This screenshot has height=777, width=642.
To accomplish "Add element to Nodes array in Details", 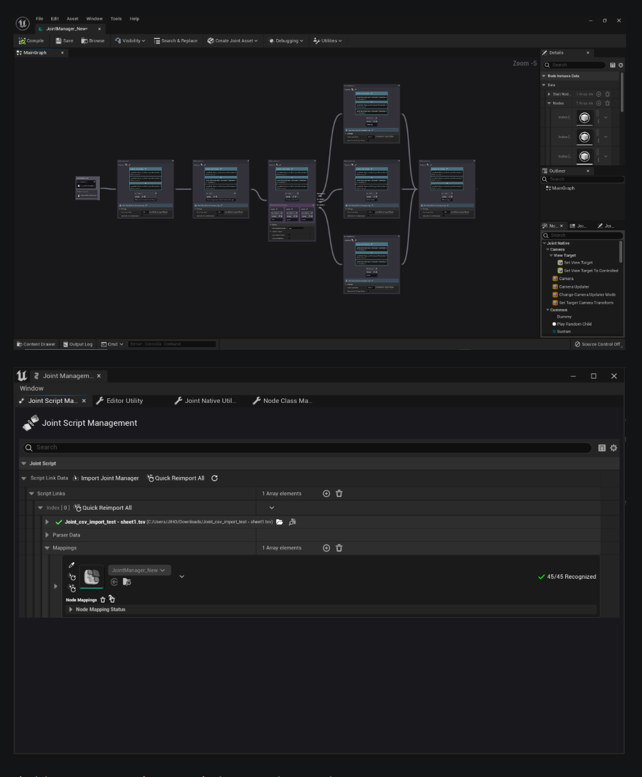I will coord(599,103).
